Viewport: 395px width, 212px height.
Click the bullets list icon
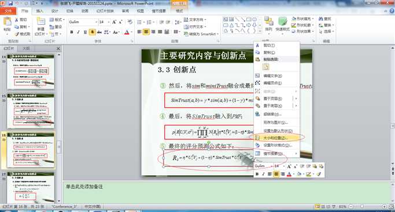(x=139, y=22)
